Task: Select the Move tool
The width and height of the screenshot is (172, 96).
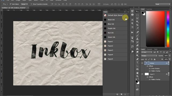Action: (x=137, y=12)
